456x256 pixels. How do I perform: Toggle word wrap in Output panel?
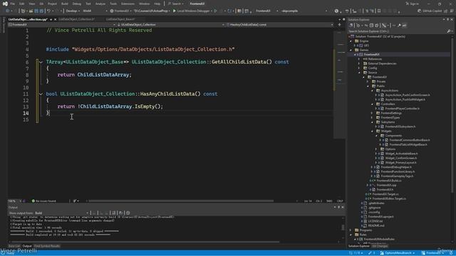pyautogui.click(x=120, y=213)
